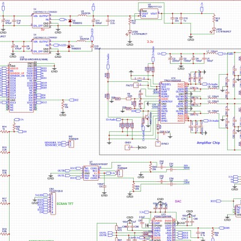
Task: Click inductor L6 100uH
Action: [213, 89]
